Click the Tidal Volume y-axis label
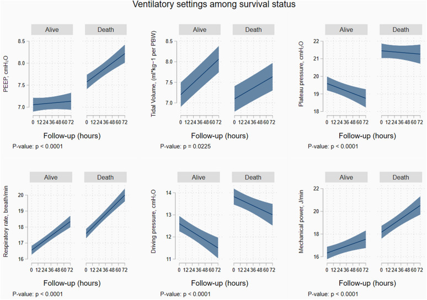This screenshot has width=427, height=300. pos(154,73)
